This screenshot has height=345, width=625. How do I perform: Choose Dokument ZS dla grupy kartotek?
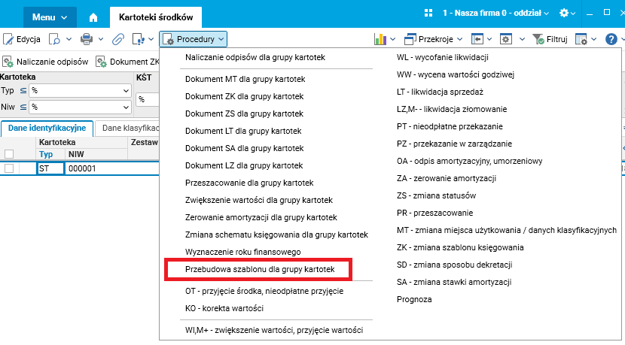pos(244,113)
